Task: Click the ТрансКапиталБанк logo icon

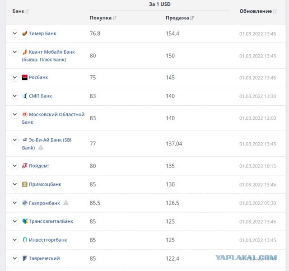Action: pyautogui.click(x=25, y=221)
